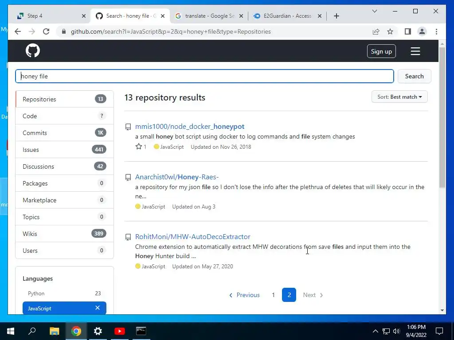Select Repositories in search sidebar

coord(64,99)
